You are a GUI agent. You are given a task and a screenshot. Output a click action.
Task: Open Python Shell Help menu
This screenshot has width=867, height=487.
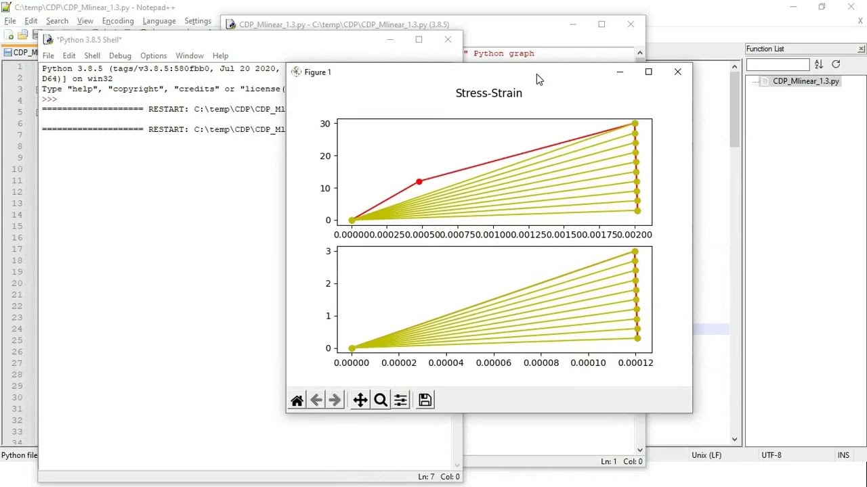point(220,55)
